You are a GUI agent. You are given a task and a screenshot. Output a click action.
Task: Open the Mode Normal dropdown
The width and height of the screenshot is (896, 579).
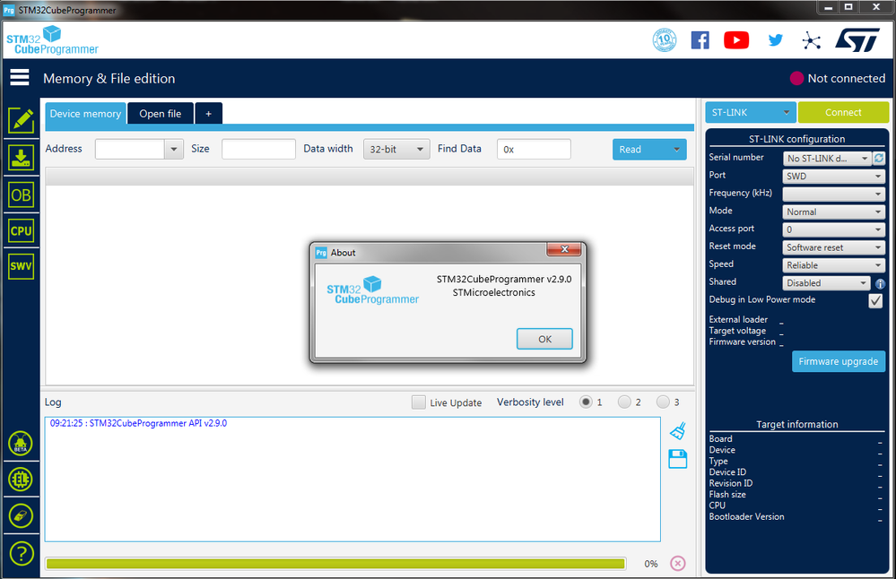pyautogui.click(x=834, y=212)
